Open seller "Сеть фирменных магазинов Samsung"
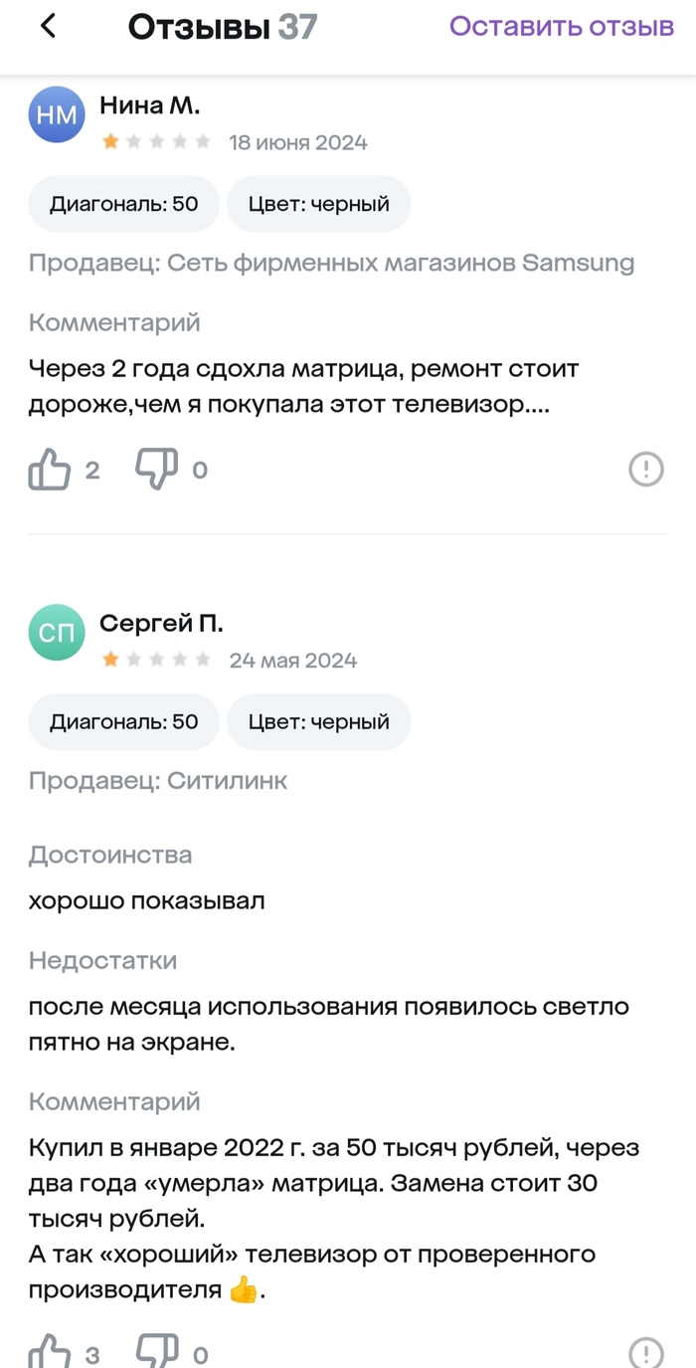Screen dimensions: 696x1368 click(x=400, y=263)
